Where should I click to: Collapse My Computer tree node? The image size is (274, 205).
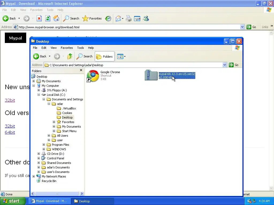coord(33,86)
